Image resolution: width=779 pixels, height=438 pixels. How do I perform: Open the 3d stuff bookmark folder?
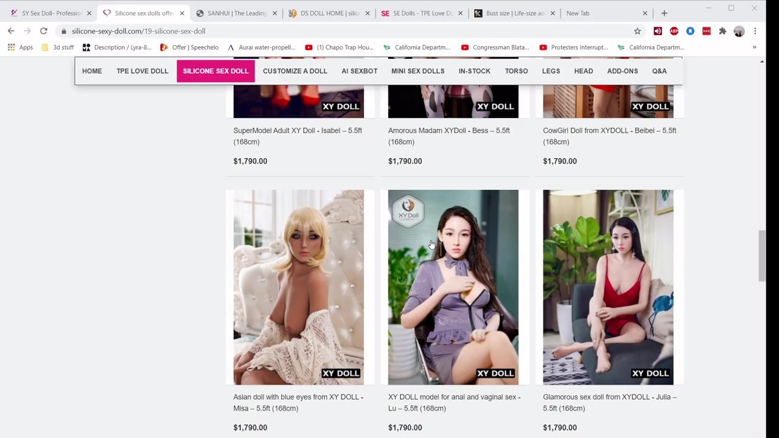click(x=57, y=47)
